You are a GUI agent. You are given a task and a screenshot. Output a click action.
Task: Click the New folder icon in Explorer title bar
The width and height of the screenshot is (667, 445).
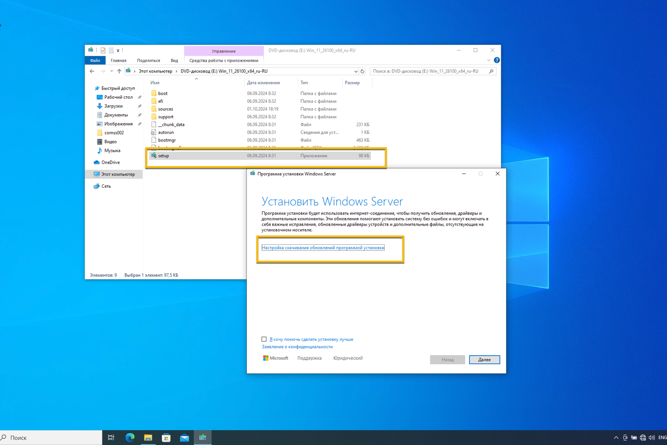[x=111, y=50]
